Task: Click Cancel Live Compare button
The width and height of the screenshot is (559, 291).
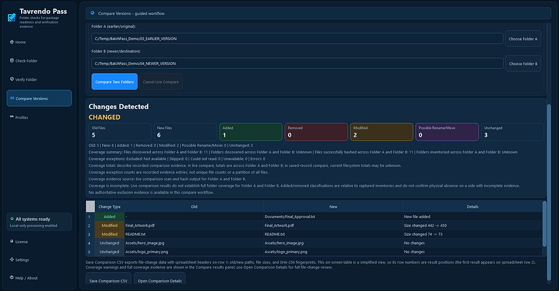Action: [x=161, y=81]
